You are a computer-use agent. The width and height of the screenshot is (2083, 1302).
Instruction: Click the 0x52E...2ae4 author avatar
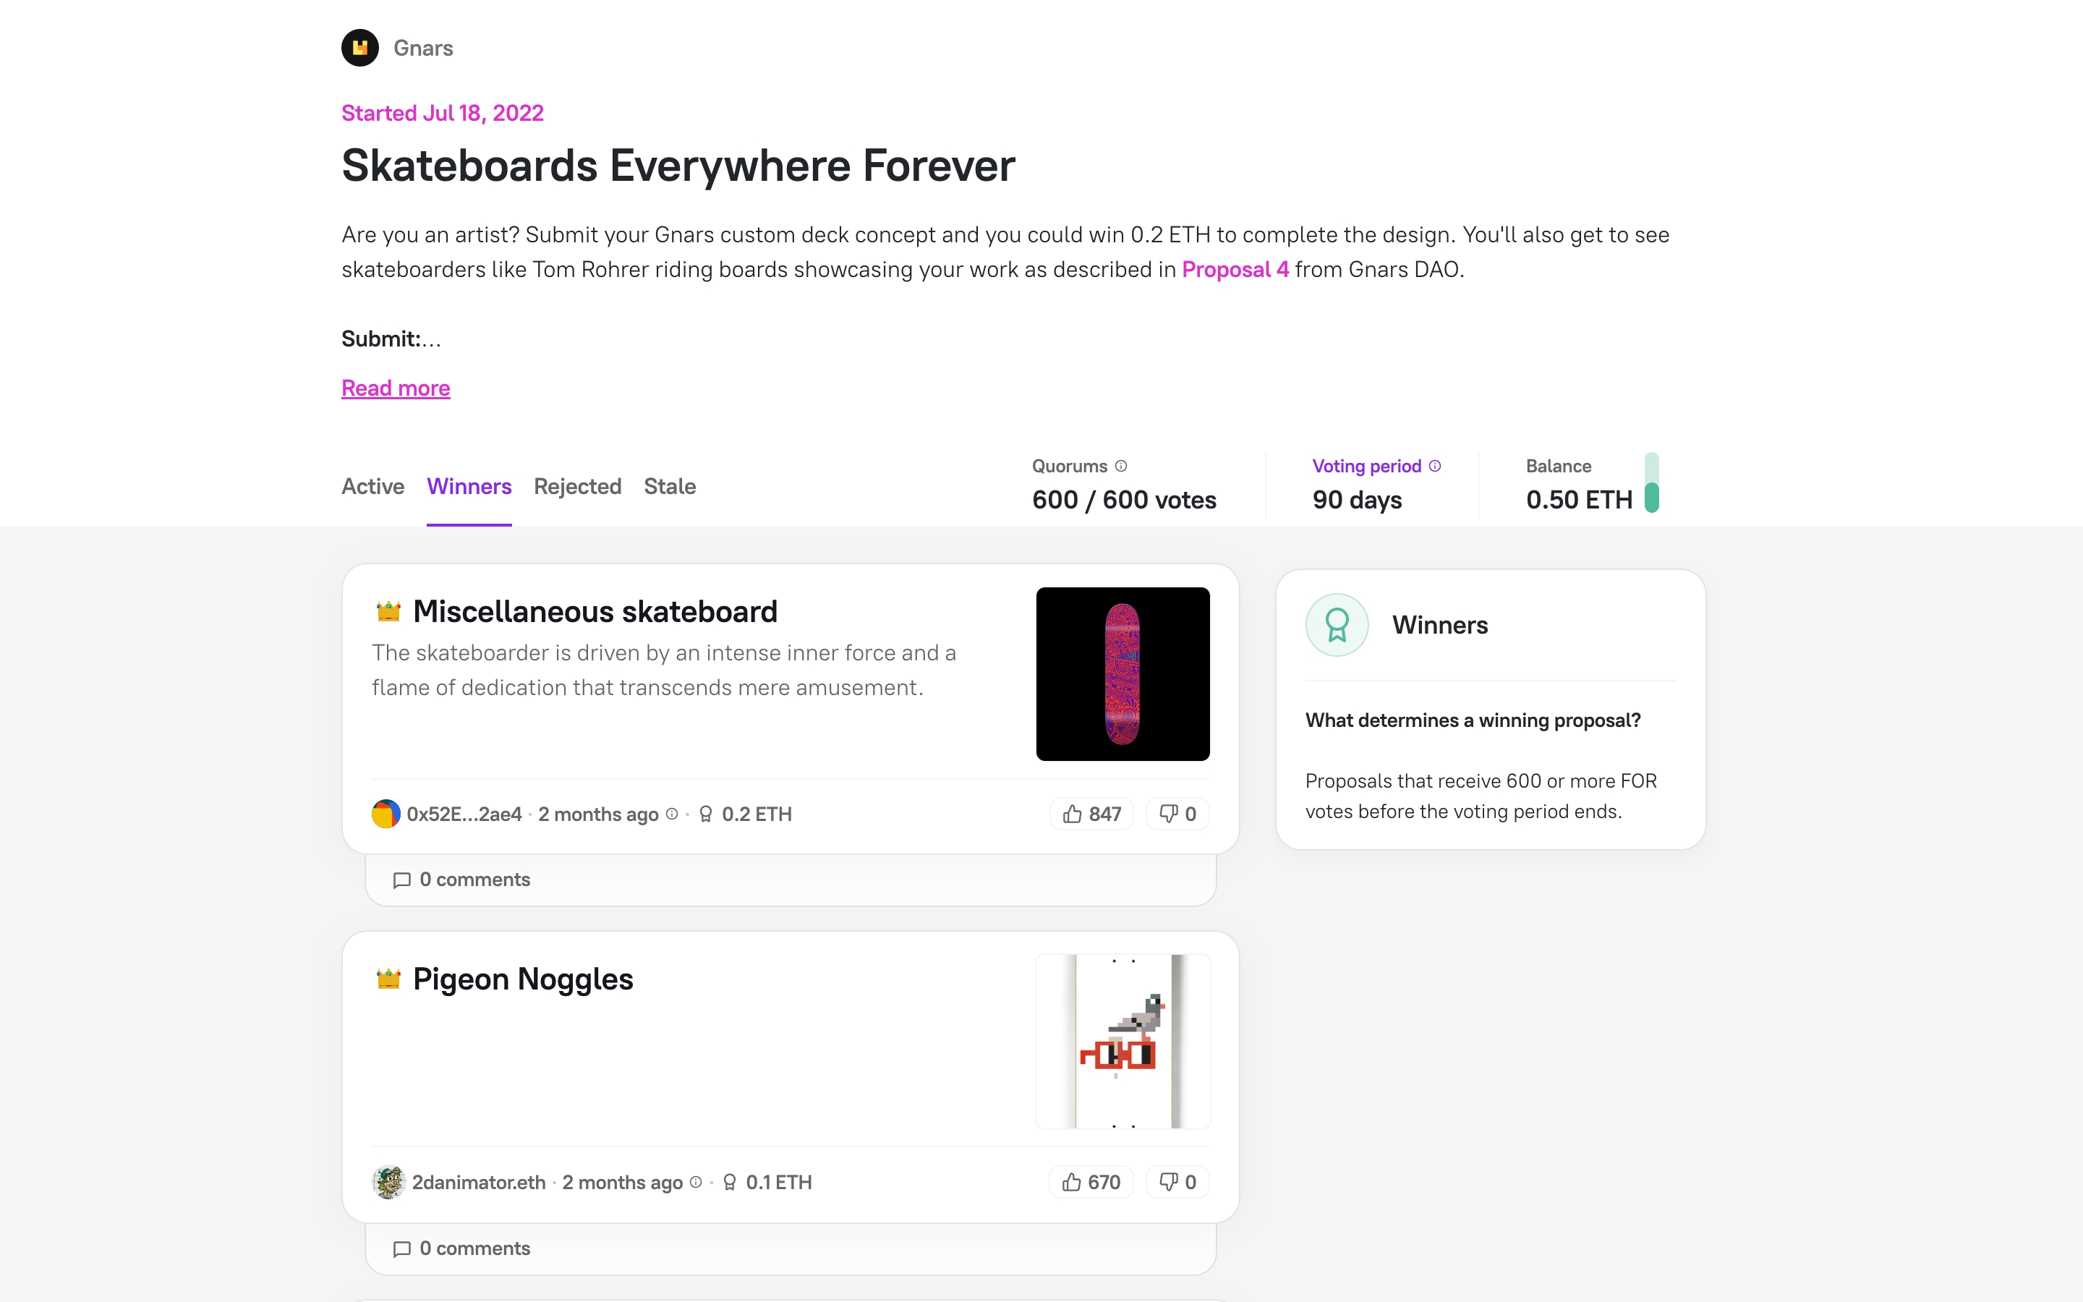tap(385, 814)
